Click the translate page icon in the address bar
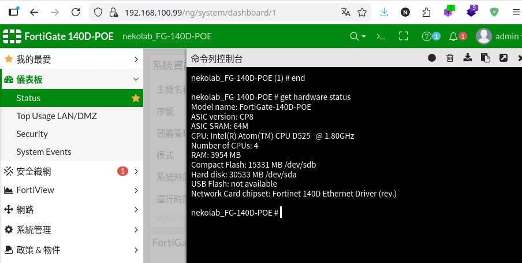The height and width of the screenshot is (263, 522). click(345, 12)
